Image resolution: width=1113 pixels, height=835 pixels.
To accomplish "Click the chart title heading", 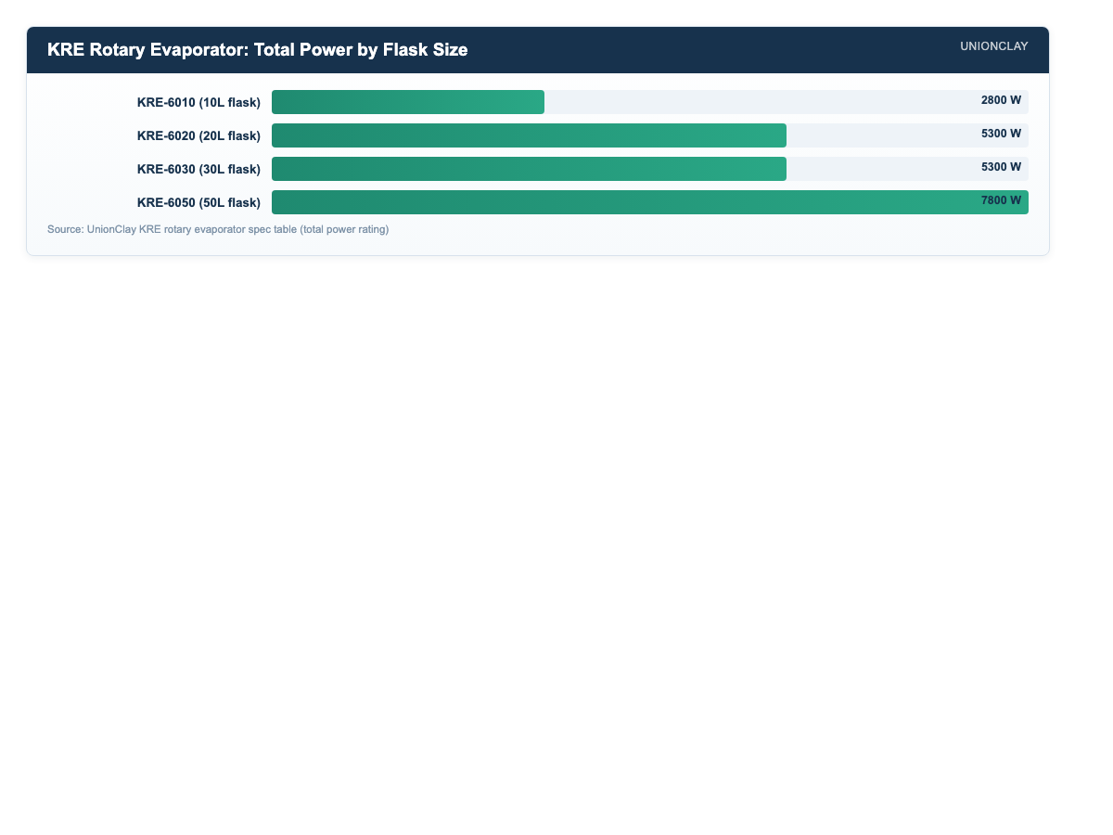I will coord(257,50).
